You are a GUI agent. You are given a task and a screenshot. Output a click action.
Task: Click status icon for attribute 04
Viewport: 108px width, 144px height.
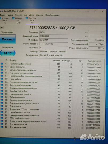(x=2, y=70)
